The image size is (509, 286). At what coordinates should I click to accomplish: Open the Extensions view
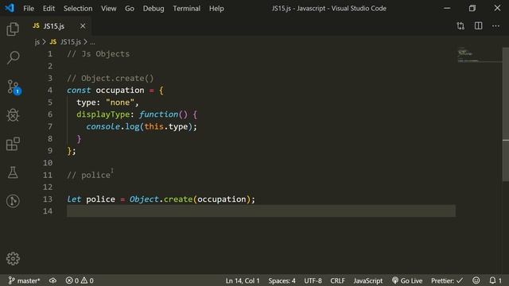click(13, 144)
